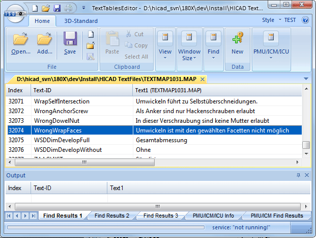Pin the Output panel with pushpin icon

coord(298,175)
